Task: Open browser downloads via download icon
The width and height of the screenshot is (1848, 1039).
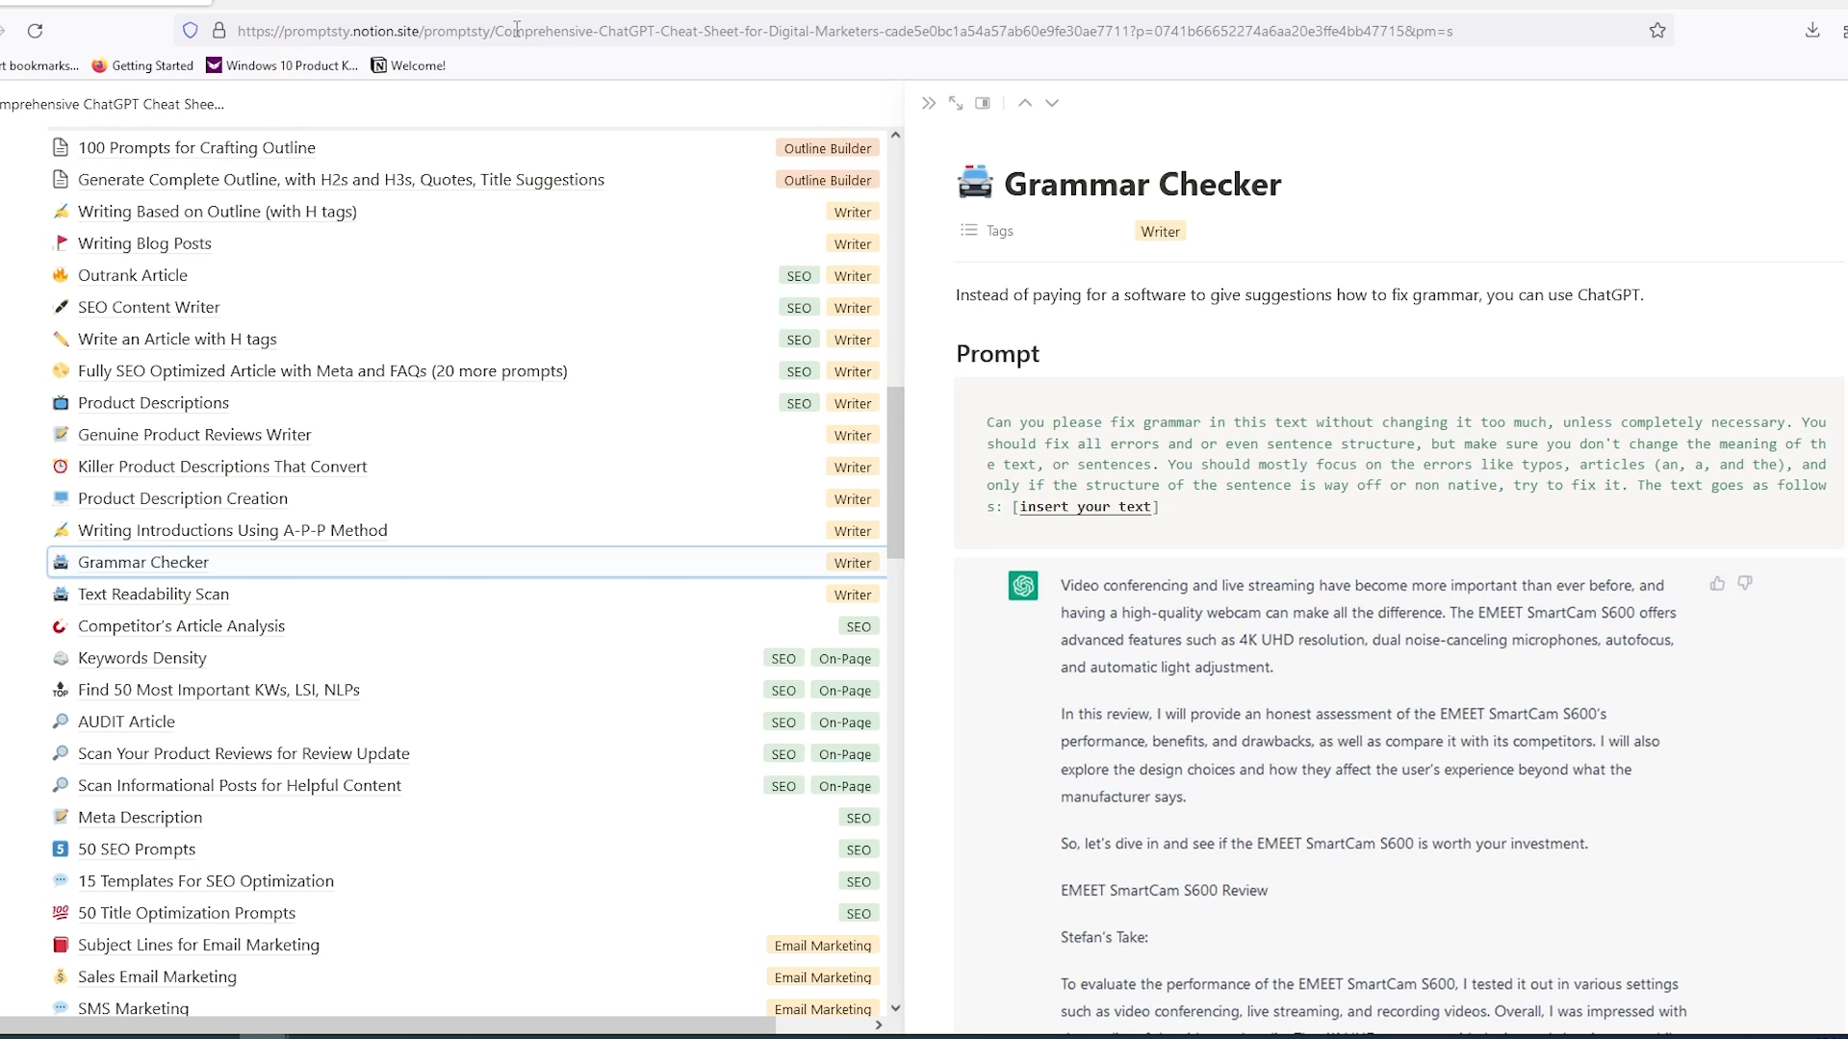Action: (1813, 31)
